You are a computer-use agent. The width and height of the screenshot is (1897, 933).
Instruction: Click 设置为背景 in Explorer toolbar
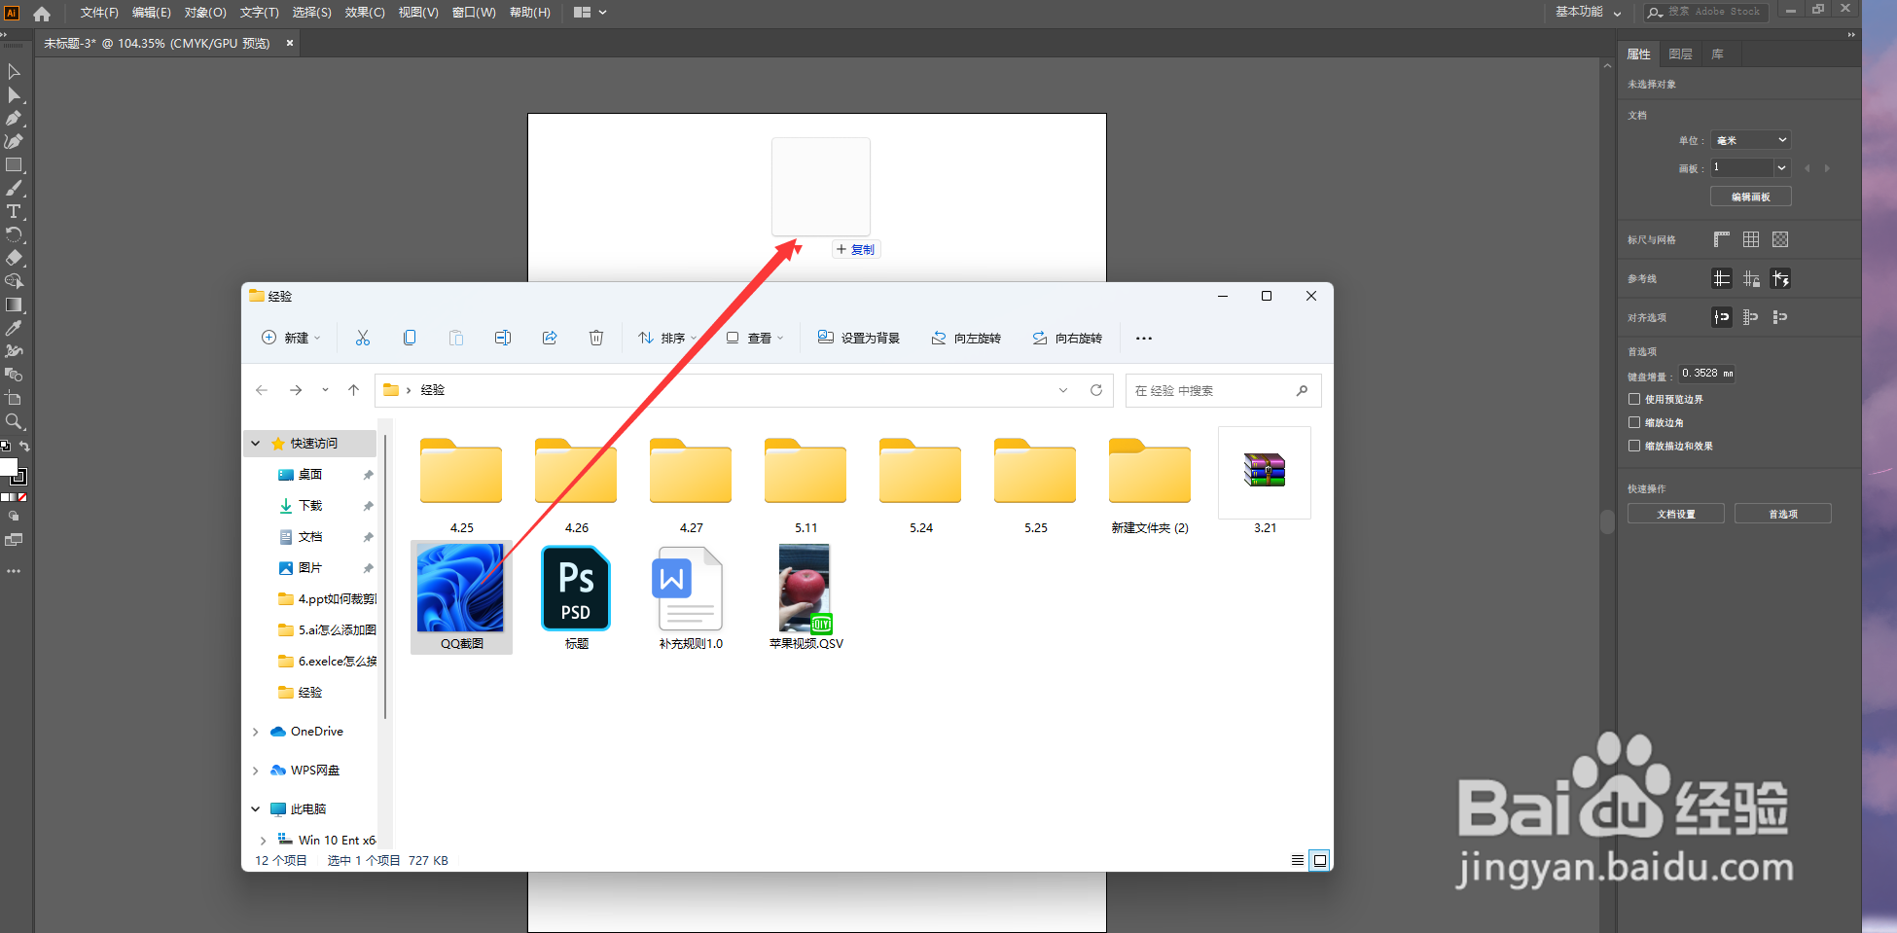tap(859, 338)
